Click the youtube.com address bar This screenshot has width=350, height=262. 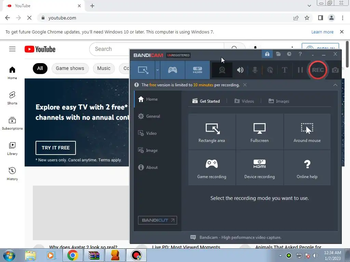tap(165, 18)
